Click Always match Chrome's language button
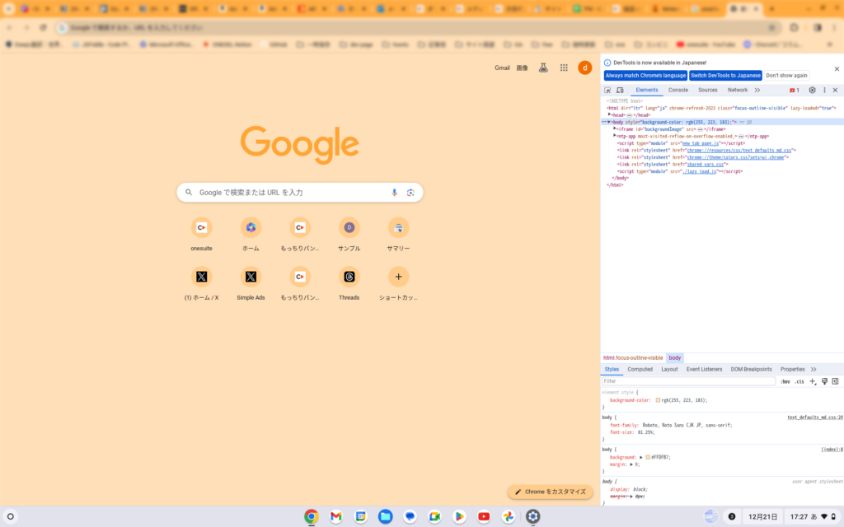Viewport: 844px width, 527px height. (x=645, y=75)
